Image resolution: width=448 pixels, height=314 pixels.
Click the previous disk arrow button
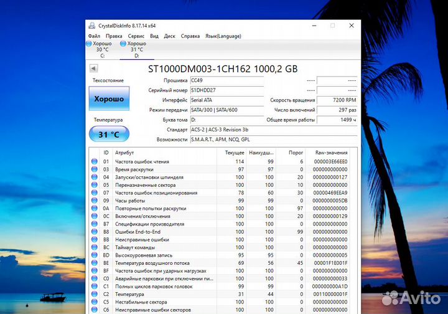[x=94, y=69]
